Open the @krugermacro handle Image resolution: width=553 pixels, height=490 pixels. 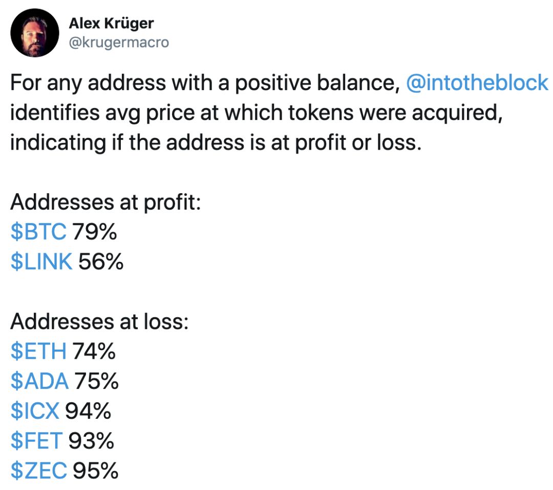pos(119,43)
